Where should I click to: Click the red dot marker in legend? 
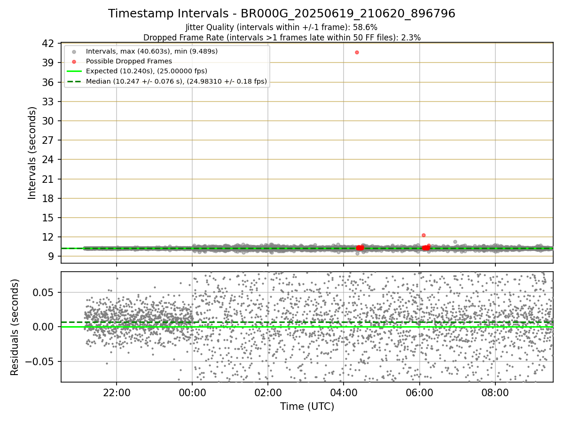point(74,61)
